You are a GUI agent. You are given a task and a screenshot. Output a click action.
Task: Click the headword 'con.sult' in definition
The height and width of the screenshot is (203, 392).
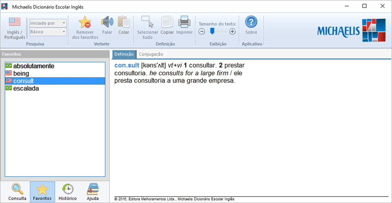[127, 65]
